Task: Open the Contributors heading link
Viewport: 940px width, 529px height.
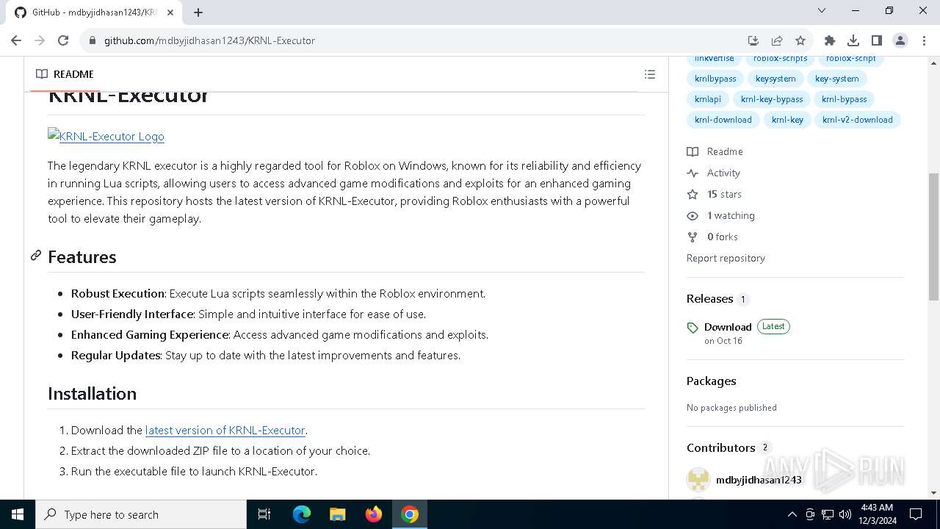Action: 728,447
